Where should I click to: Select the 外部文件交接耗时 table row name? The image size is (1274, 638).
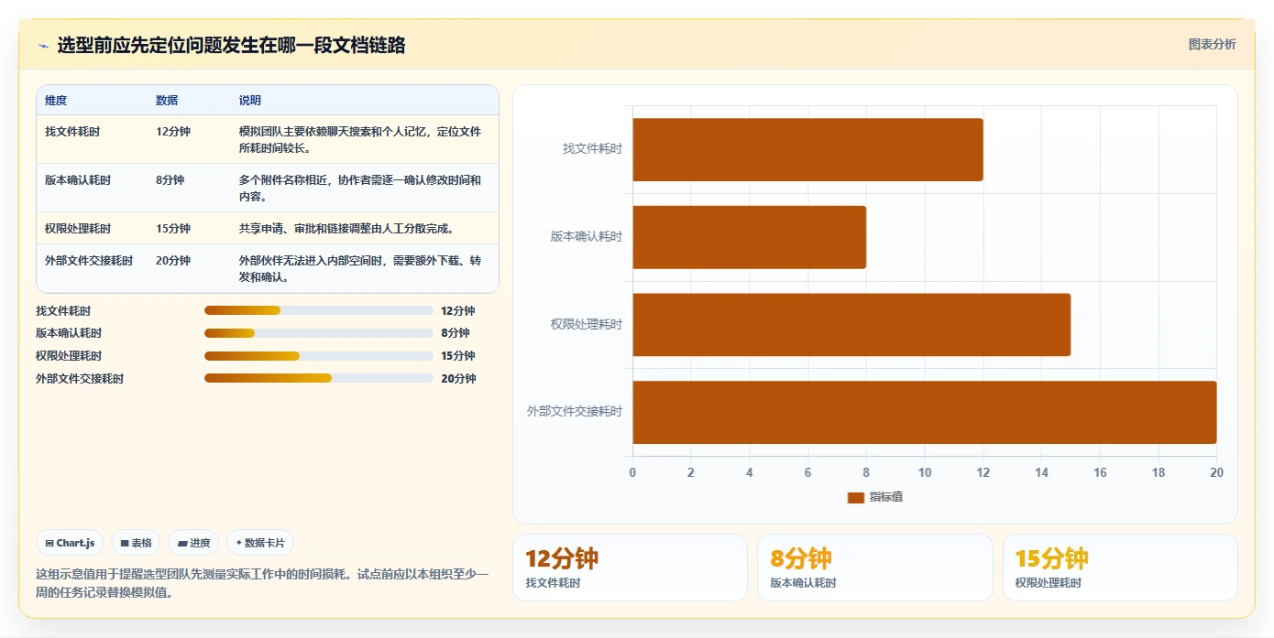89,261
